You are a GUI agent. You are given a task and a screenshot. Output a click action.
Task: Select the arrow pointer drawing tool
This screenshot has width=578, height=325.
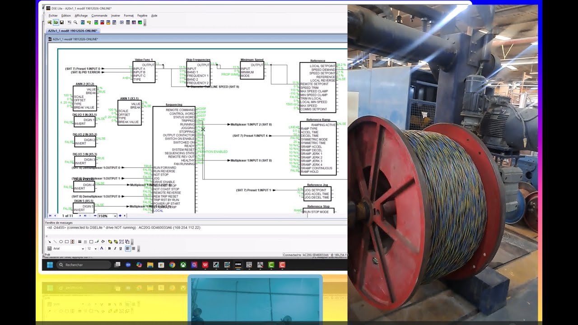[49, 241]
